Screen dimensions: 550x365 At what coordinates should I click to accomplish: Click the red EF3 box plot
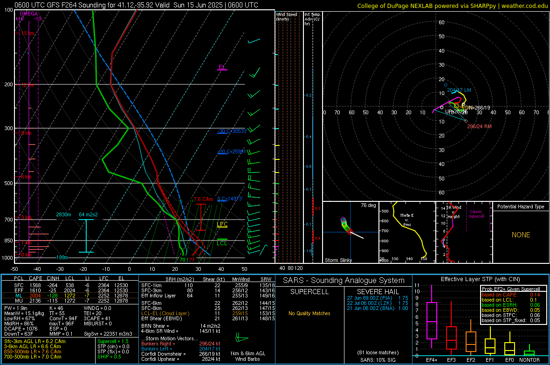click(x=451, y=337)
